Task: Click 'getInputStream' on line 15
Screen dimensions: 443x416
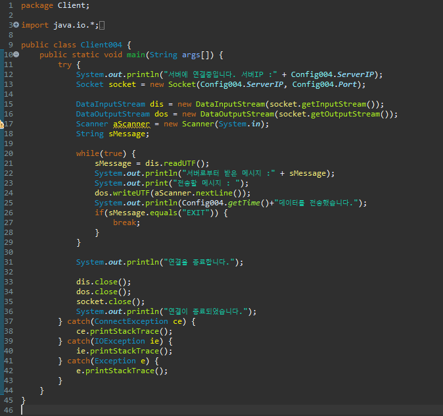Action: click(x=334, y=104)
